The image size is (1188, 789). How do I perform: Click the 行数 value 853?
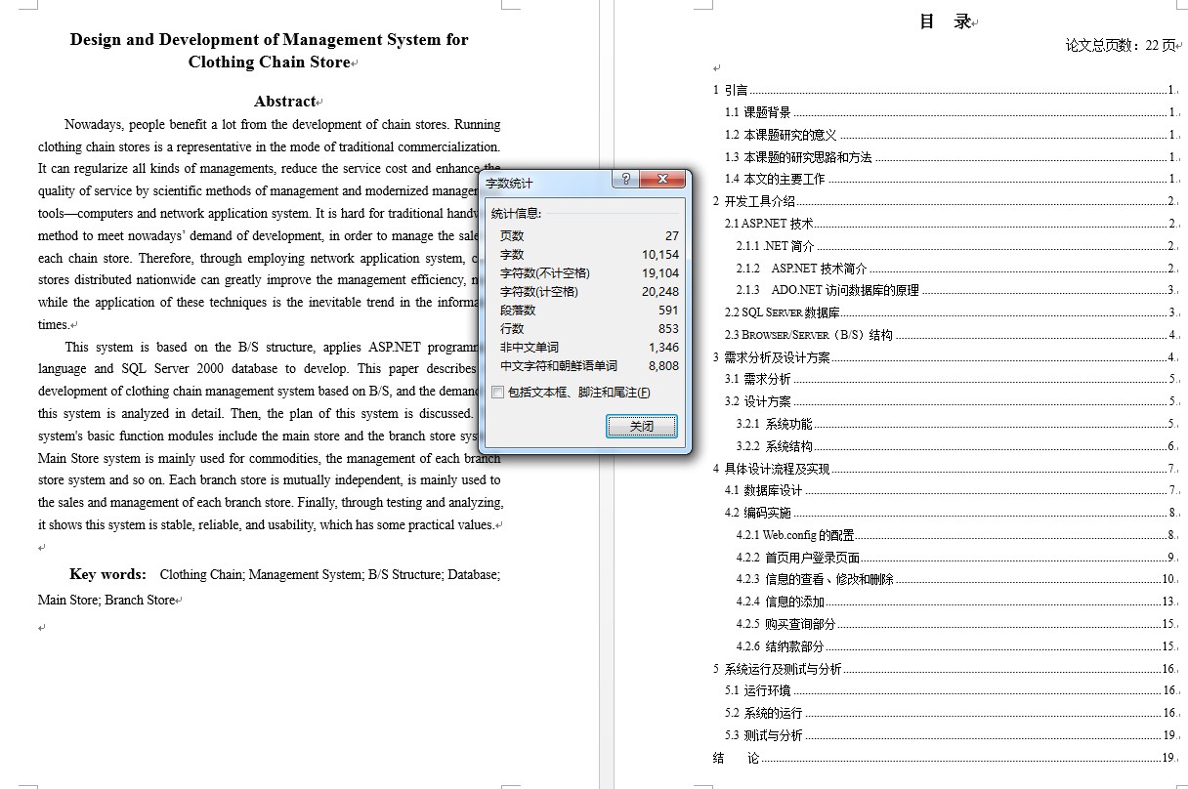668,328
